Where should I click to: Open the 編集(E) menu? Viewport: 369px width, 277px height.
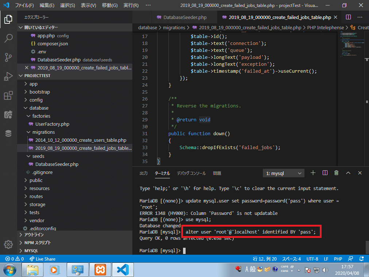pyautogui.click(x=47, y=5)
